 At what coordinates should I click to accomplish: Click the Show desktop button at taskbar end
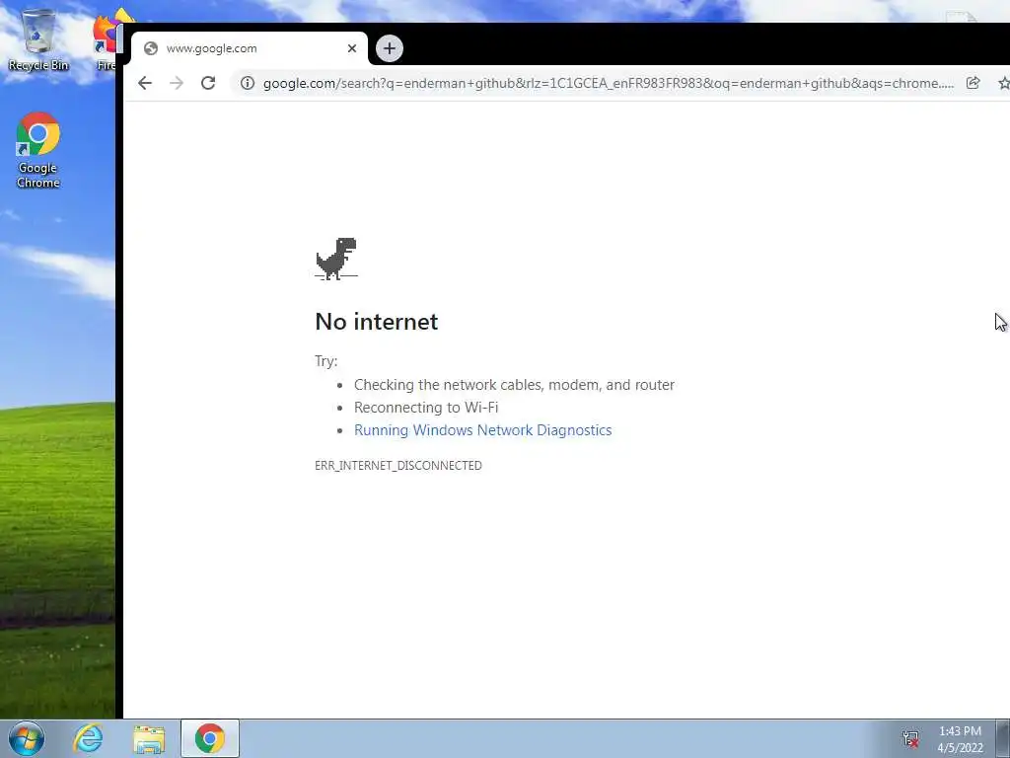pos(1003,738)
